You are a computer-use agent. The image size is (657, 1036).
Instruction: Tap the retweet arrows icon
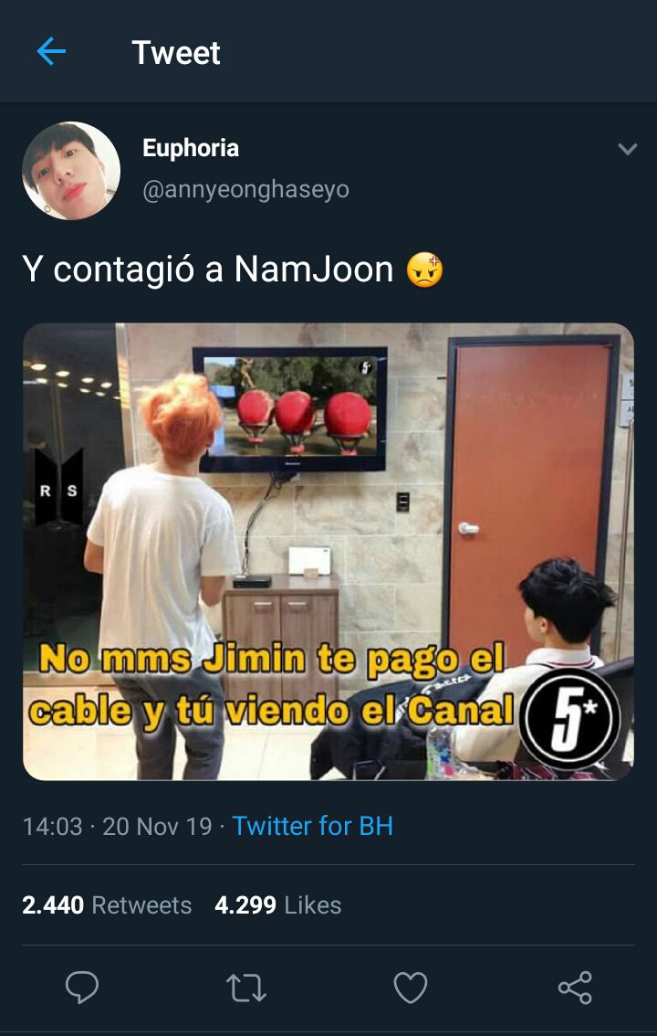[x=246, y=988]
